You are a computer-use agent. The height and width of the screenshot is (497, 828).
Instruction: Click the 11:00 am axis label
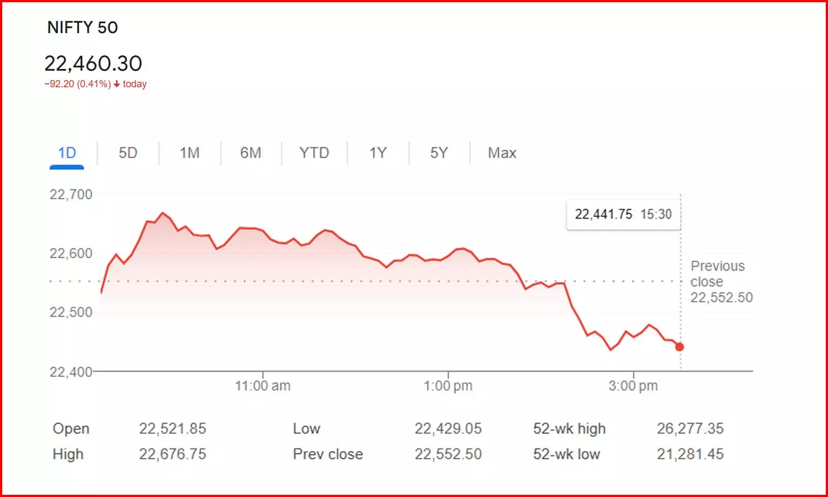[x=263, y=386]
